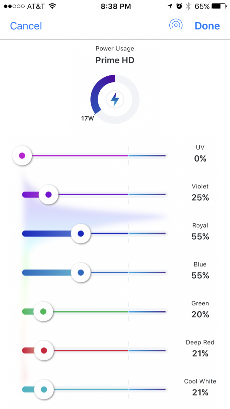Tap the broadcast preview icon beside Done

click(176, 25)
